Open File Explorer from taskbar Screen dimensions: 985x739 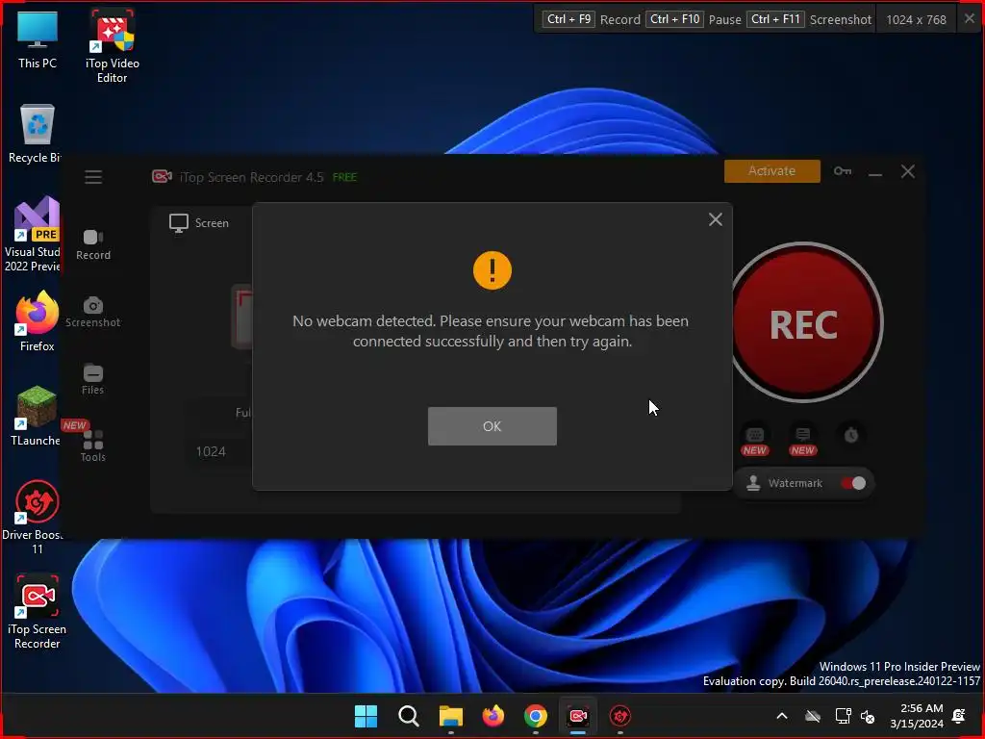click(x=450, y=716)
